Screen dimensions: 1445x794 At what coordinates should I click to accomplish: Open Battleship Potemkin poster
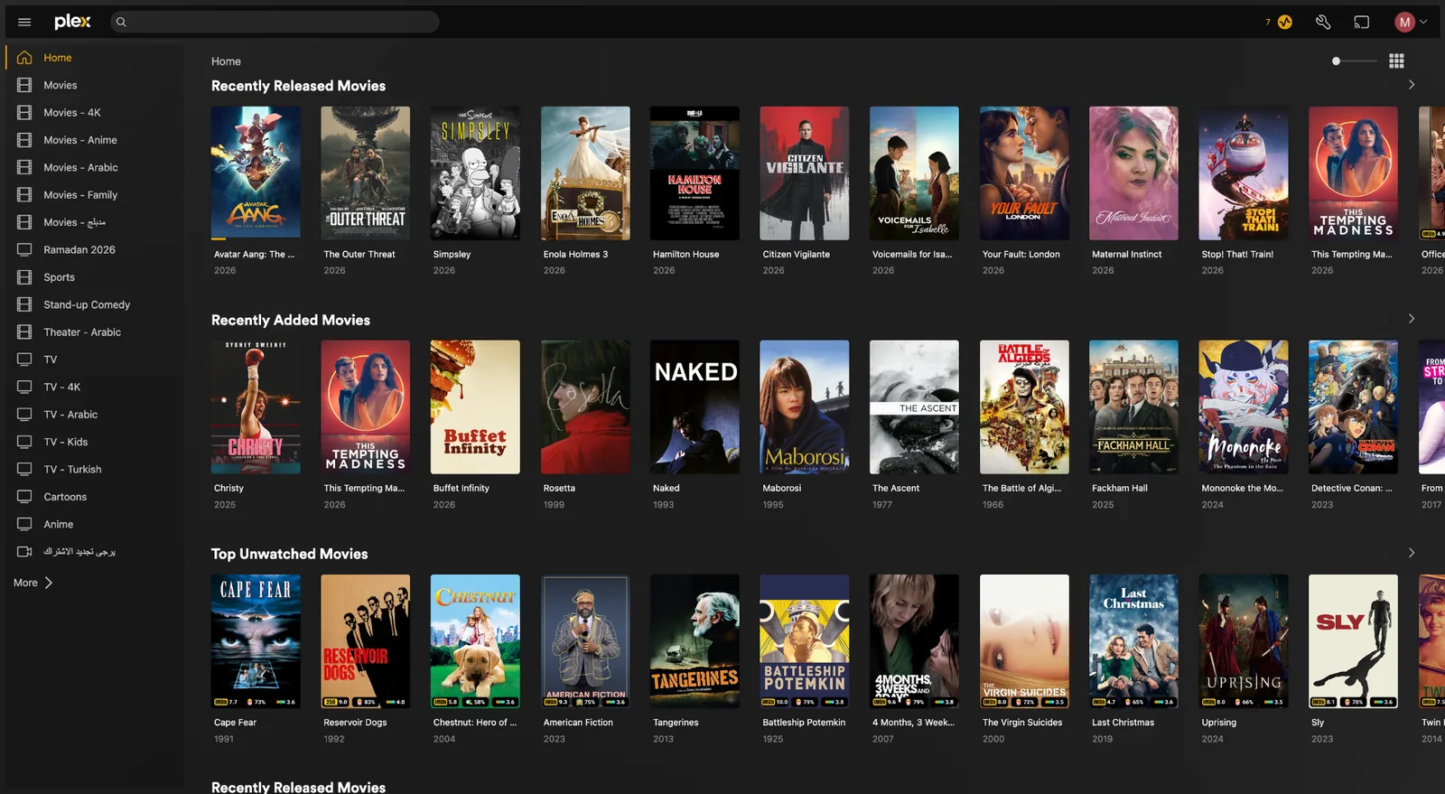click(x=805, y=641)
